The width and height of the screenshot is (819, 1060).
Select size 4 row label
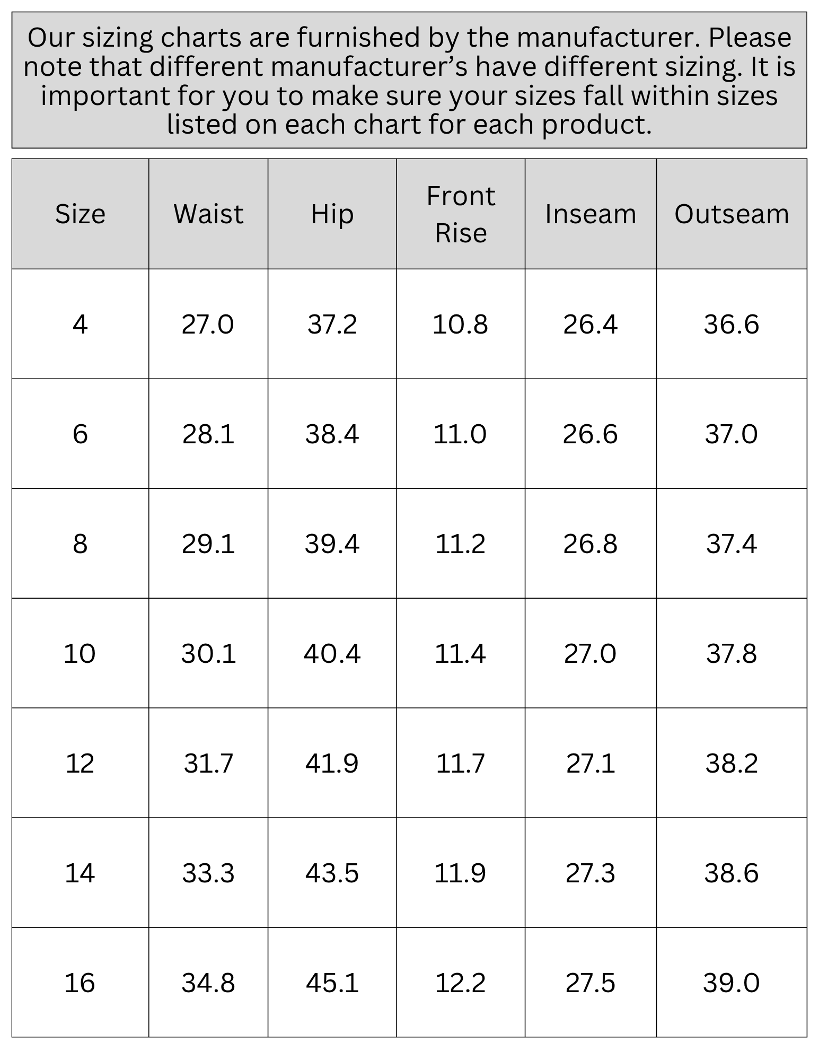80,324
